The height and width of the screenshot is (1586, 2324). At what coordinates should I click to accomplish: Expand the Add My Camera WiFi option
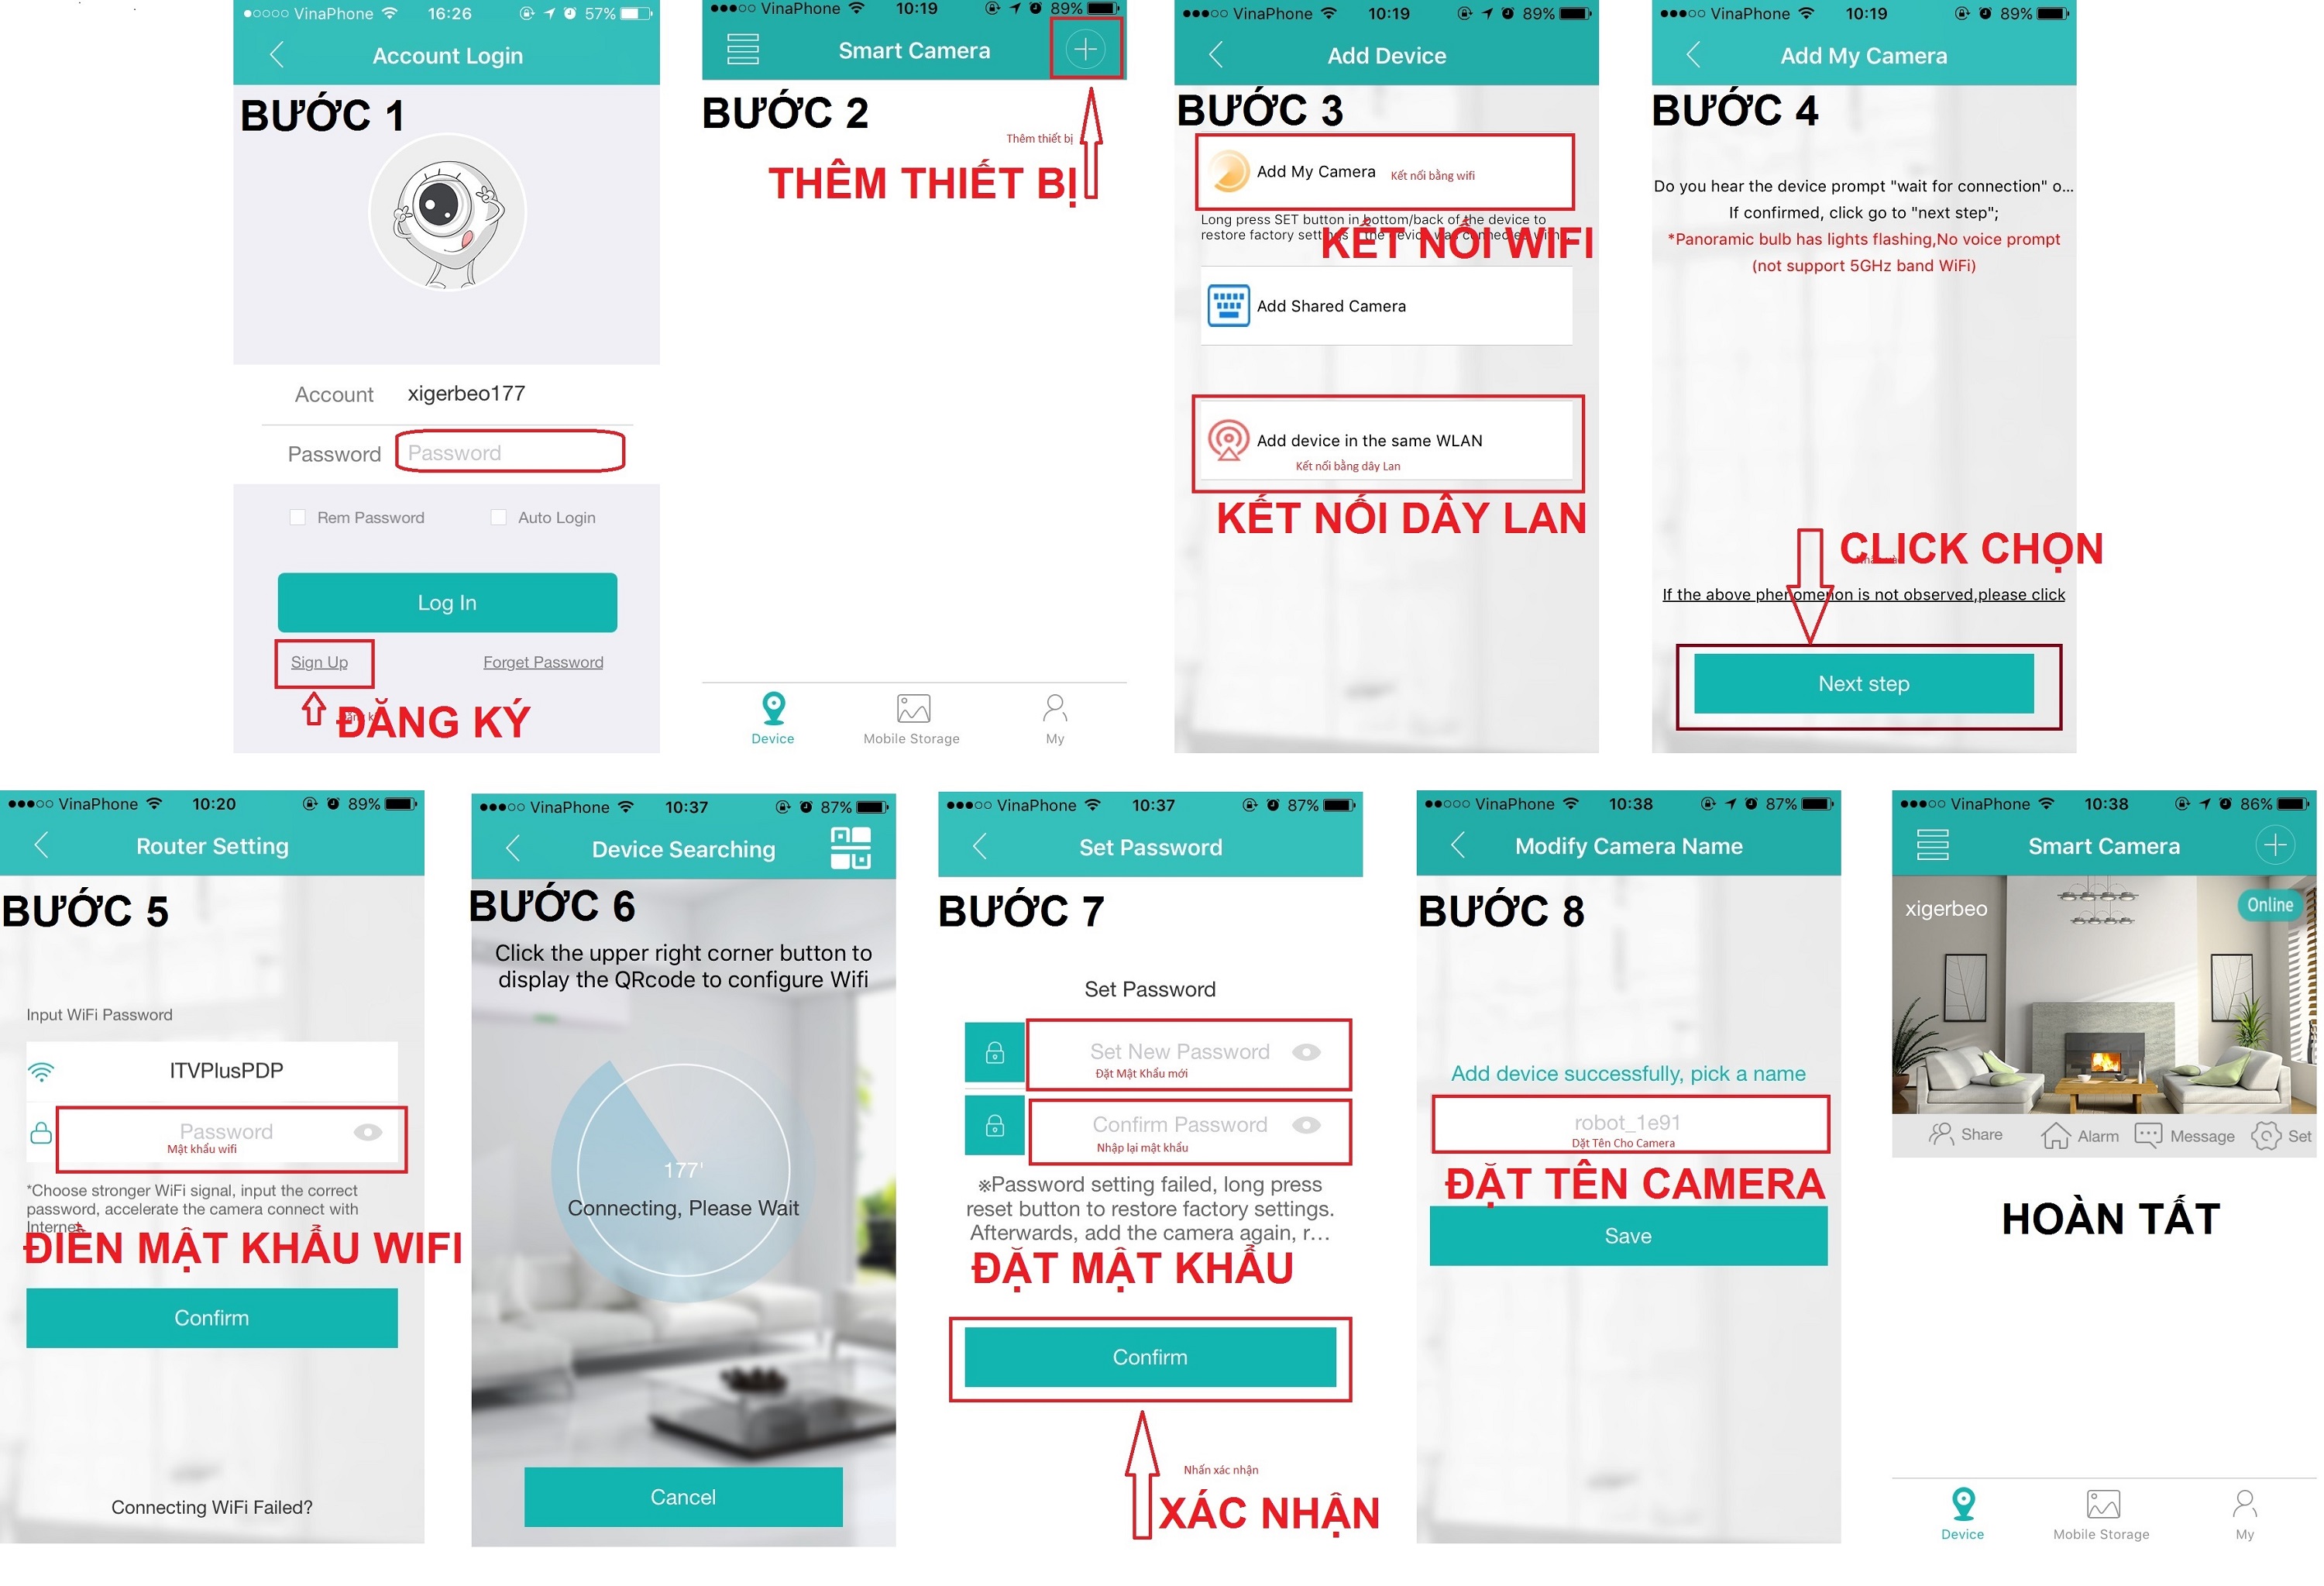[x=1395, y=178]
